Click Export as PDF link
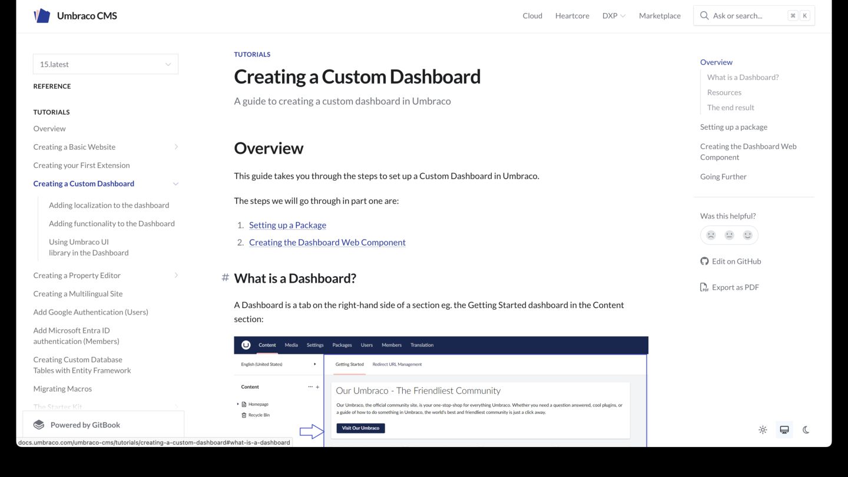Screen dimensions: 848x477 (x=730, y=287)
